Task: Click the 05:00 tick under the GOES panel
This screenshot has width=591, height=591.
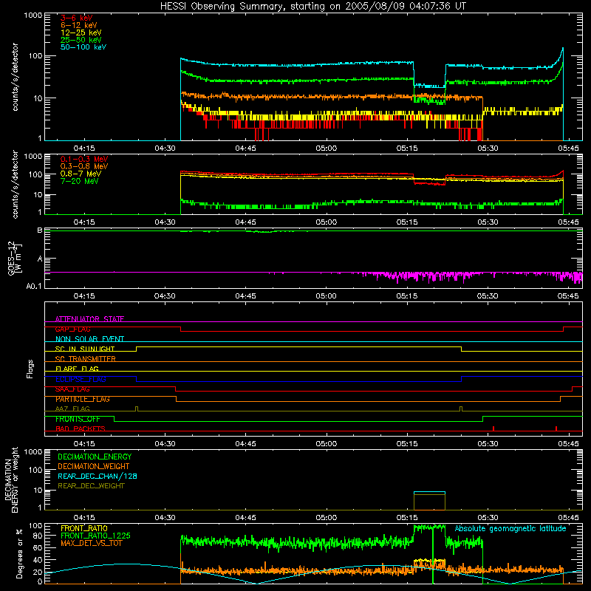Action: [x=326, y=296]
